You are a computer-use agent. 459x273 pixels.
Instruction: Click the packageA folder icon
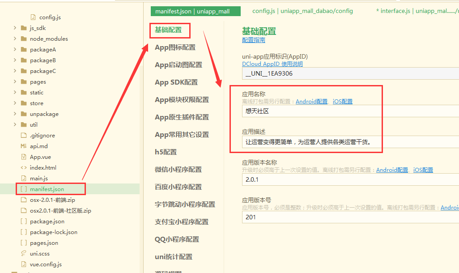(24, 50)
